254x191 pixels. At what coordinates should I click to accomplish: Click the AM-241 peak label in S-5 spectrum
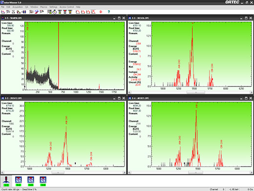(x=27, y=26)
